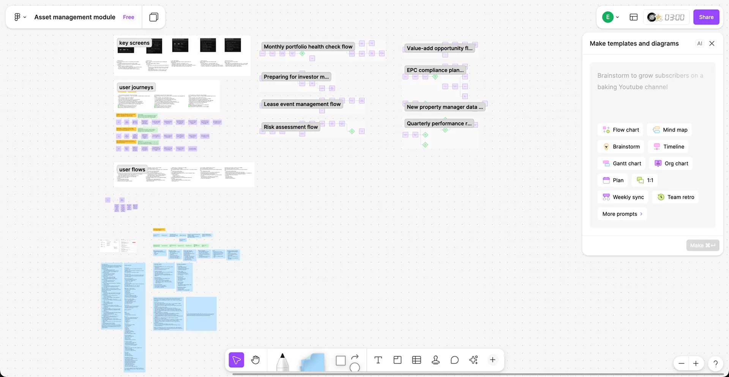
Task: Insert a table using the table icon
Action: 416,360
